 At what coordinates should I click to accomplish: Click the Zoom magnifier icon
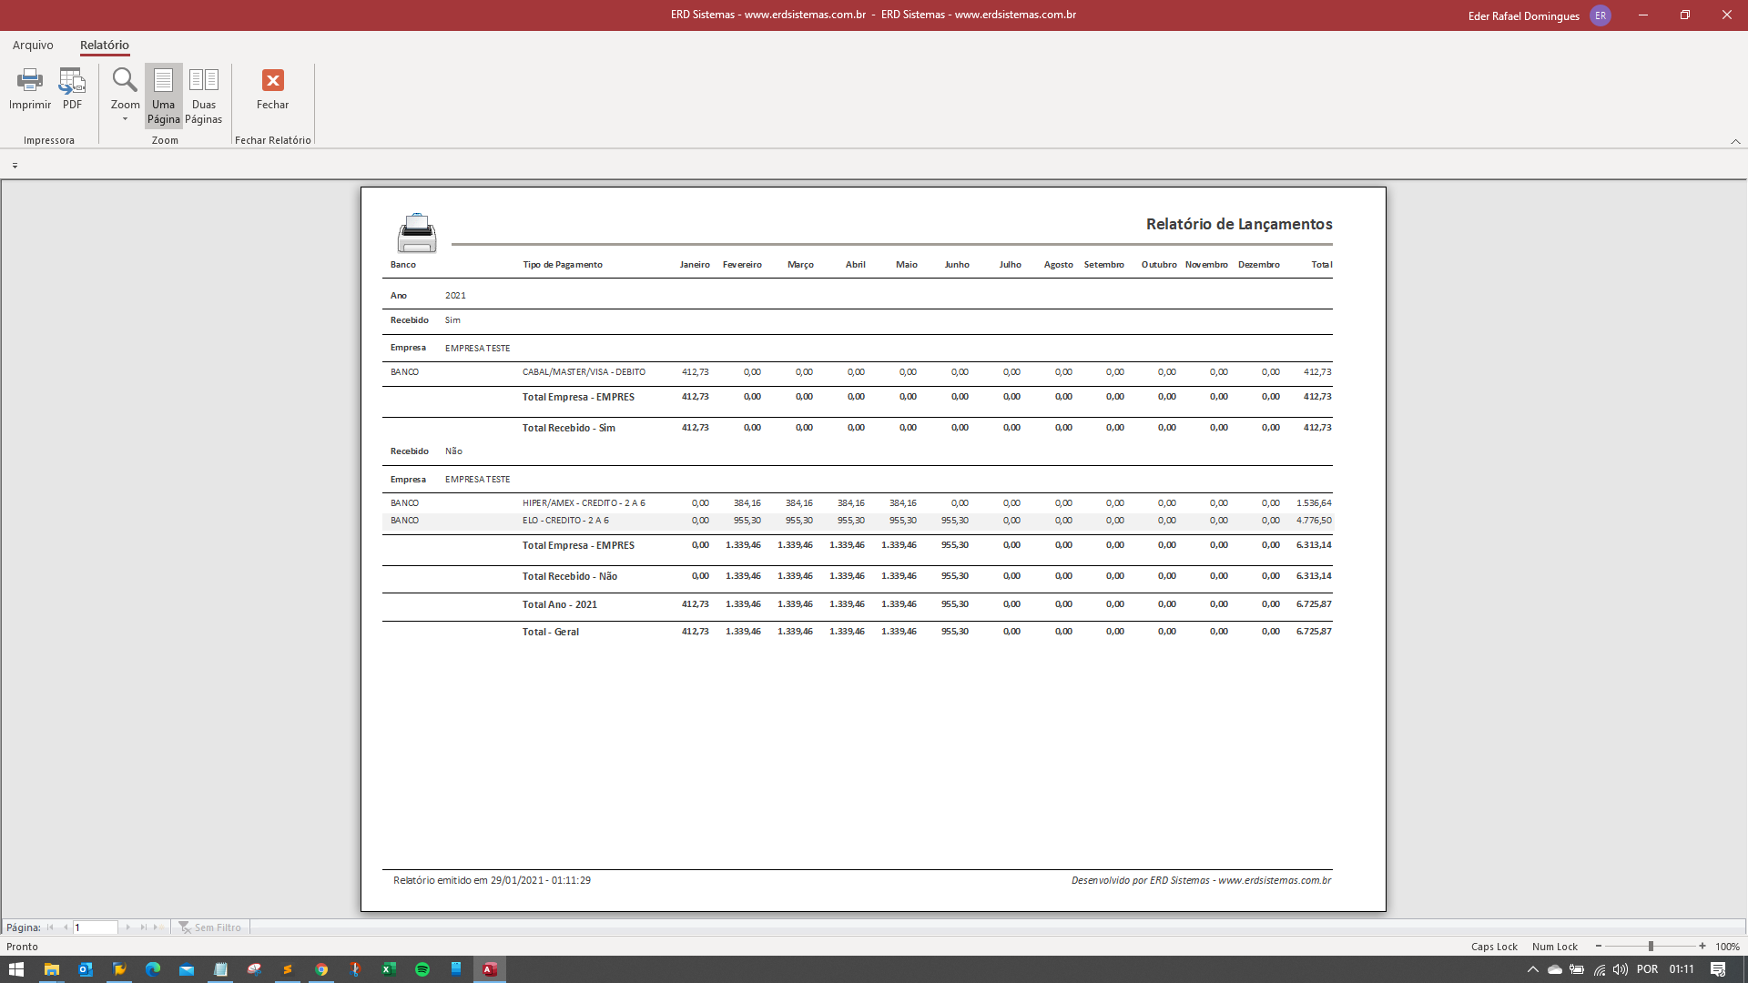point(125,80)
